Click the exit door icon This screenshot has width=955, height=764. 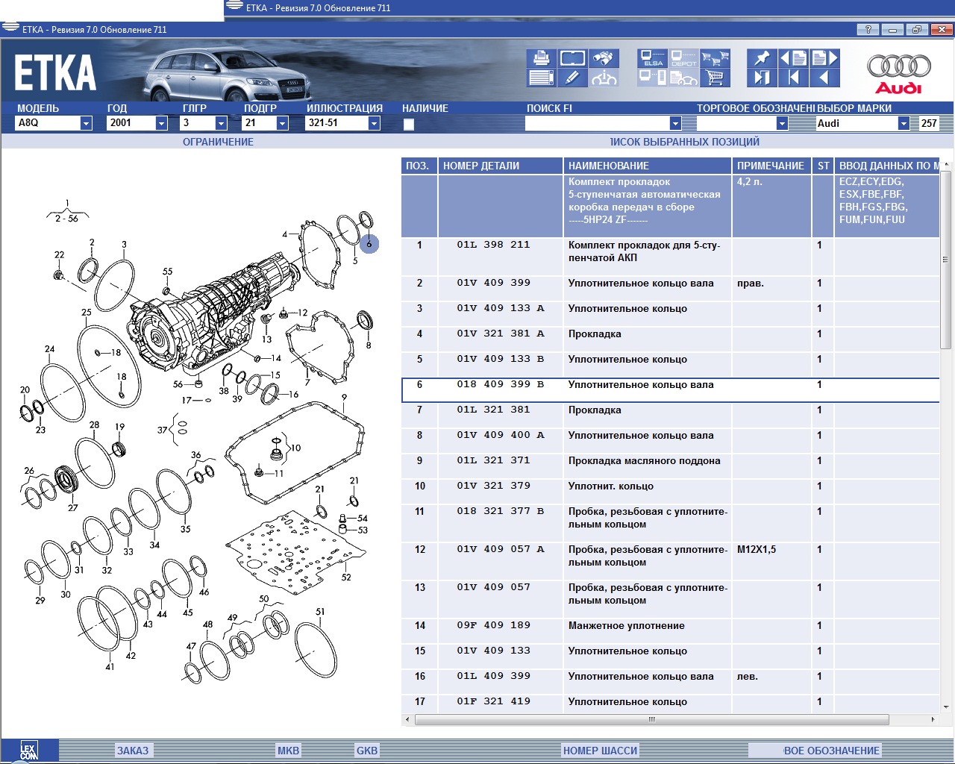762,77
